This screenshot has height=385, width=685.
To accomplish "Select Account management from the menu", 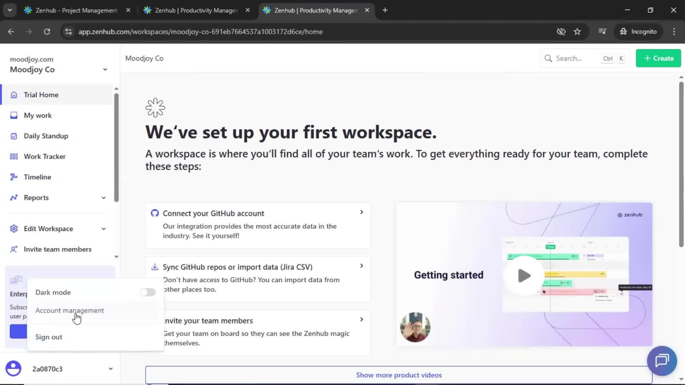I will [70, 310].
